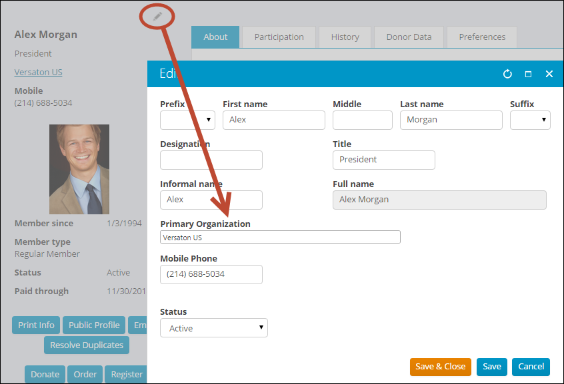564x384 pixels.
Task: Edit the Last name field containing Morgan
Action: tap(451, 120)
